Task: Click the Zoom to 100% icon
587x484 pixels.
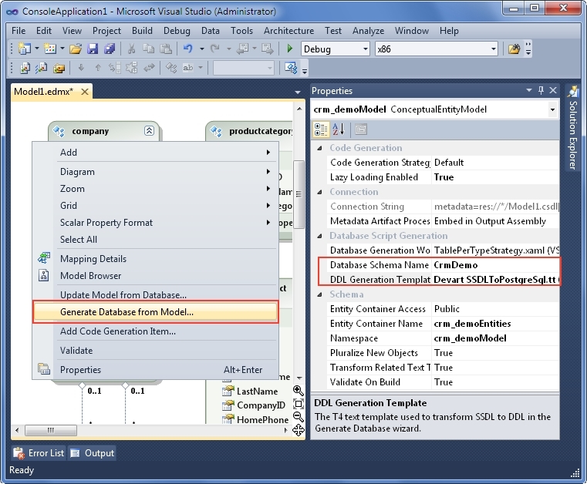Action: 299,404
